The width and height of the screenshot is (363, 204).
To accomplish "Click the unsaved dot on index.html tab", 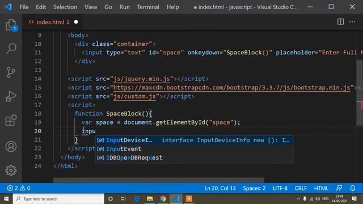I will coord(76,22).
